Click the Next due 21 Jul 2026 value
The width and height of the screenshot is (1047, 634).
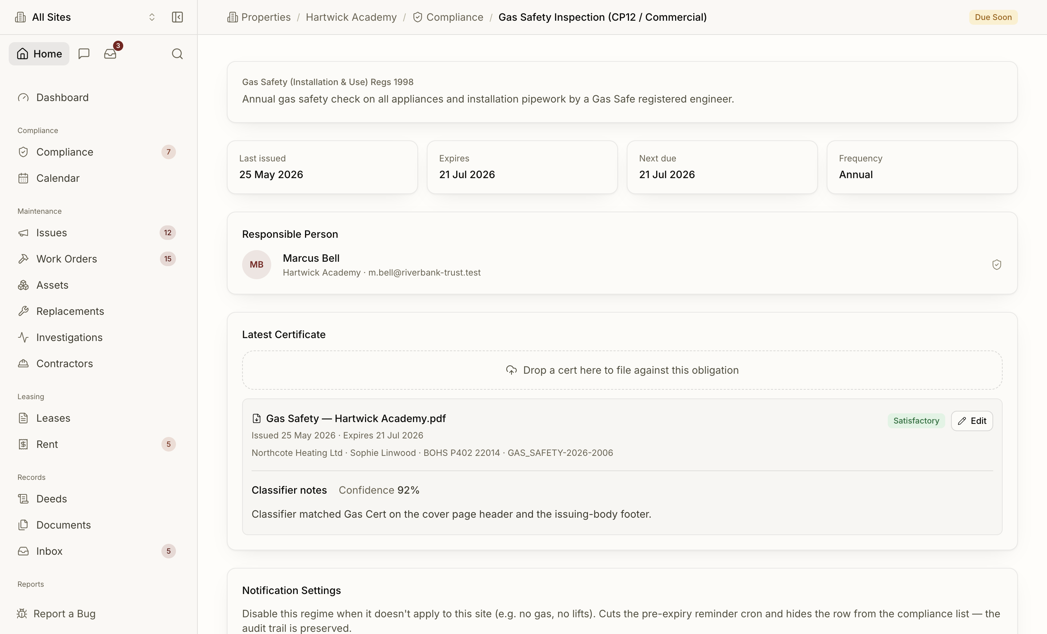pos(667,174)
